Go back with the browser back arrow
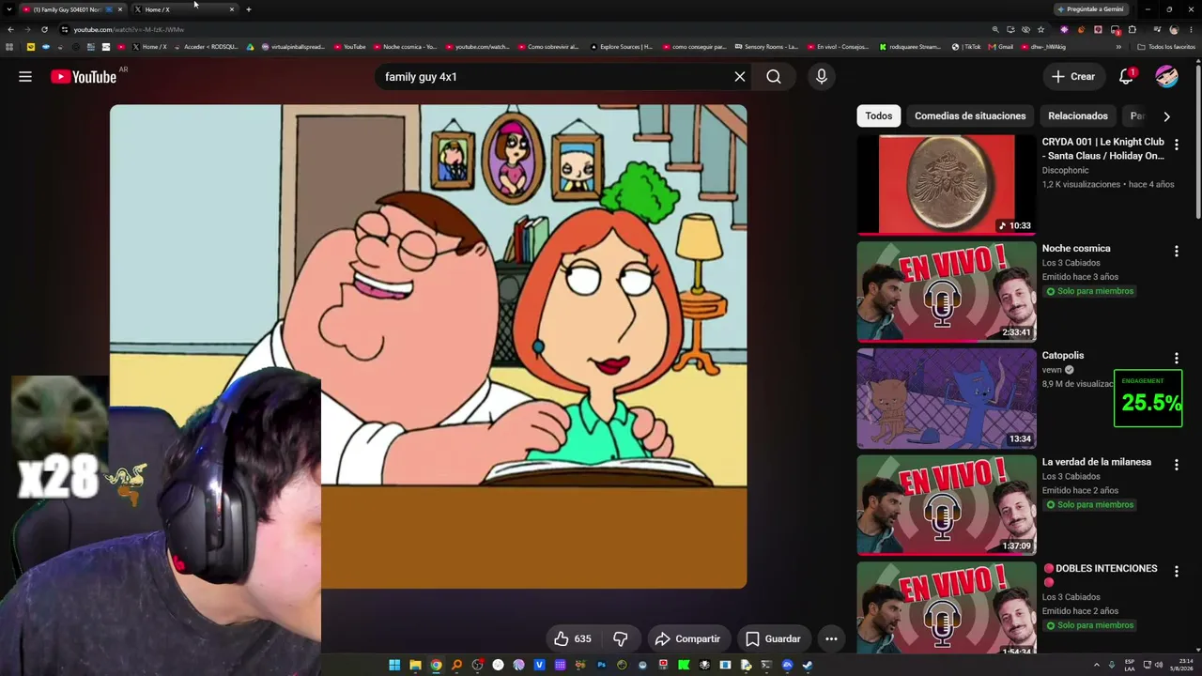Image resolution: width=1202 pixels, height=676 pixels. coord(10,29)
